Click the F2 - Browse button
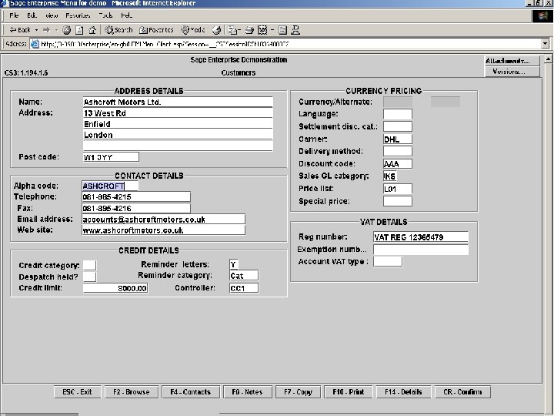 [x=132, y=392]
